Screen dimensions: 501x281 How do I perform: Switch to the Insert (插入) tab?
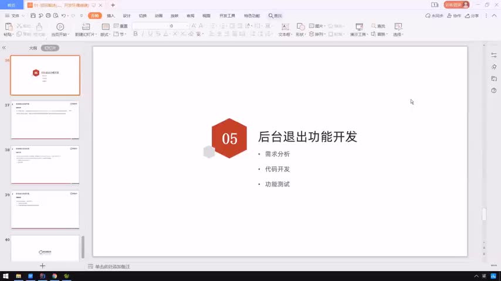click(x=110, y=16)
